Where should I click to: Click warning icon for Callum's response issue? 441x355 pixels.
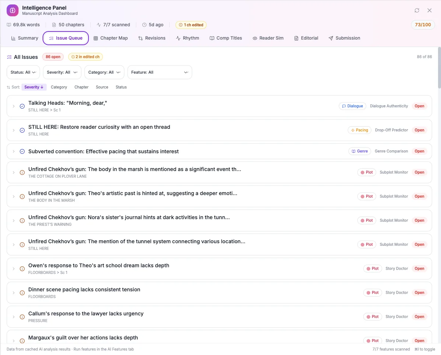click(22, 317)
